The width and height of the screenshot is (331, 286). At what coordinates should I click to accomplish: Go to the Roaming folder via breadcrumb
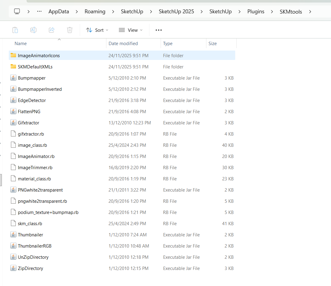tap(95, 12)
